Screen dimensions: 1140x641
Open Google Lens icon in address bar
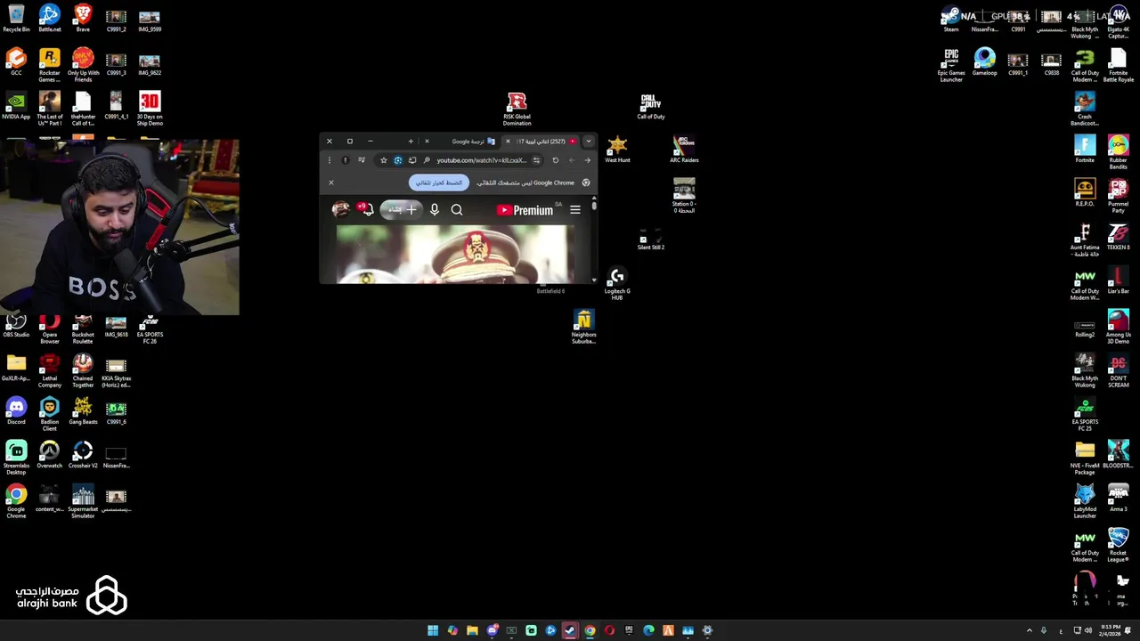[x=398, y=160]
